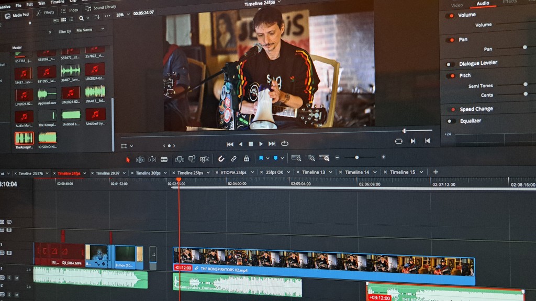Open dropdown arrow on 25fps OK tab

pyautogui.click(x=288, y=172)
